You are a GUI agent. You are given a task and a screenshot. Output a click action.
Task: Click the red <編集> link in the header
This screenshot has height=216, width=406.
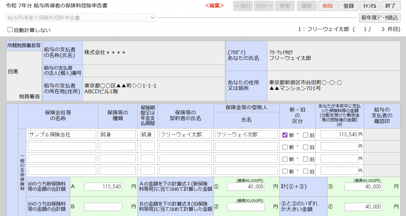[214, 6]
